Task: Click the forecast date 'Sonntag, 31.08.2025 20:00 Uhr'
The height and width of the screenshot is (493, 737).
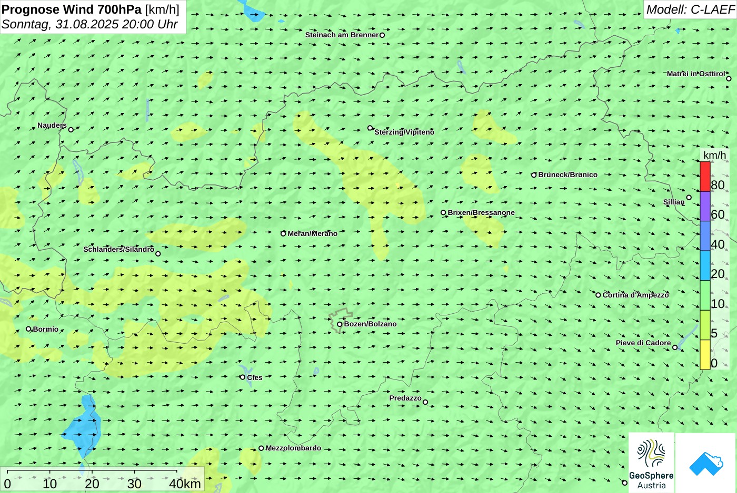Action: [x=89, y=24]
